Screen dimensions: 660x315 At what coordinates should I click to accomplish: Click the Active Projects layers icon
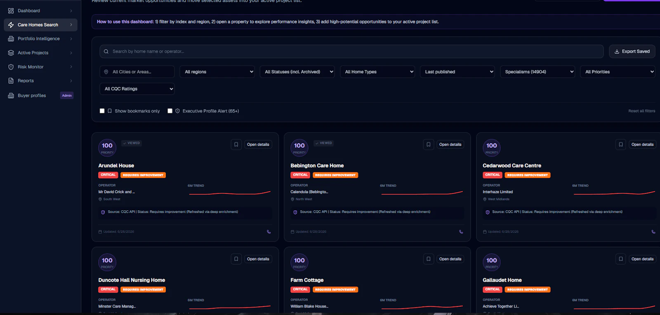click(x=11, y=53)
